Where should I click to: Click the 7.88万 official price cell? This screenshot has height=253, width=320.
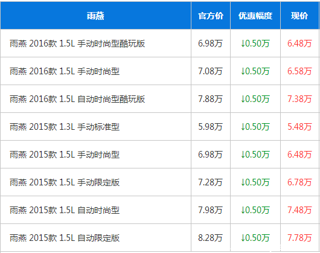tap(210, 99)
